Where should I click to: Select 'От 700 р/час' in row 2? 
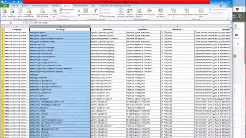point(177,32)
